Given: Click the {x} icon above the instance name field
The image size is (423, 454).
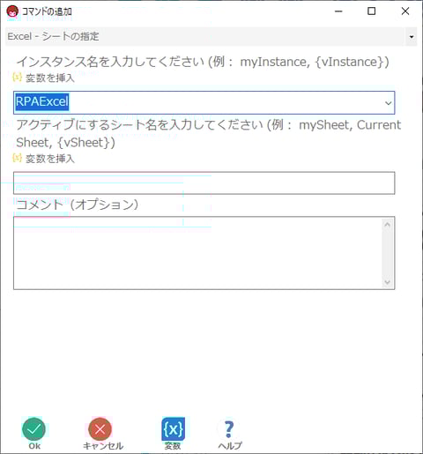Looking at the screenshot, I should (x=17, y=78).
